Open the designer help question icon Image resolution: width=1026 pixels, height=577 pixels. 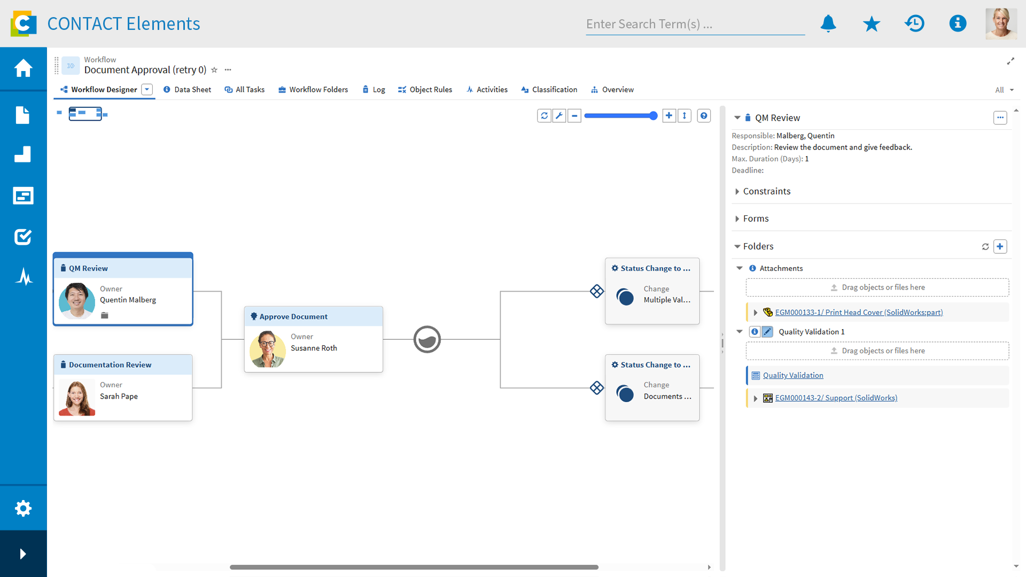(x=704, y=115)
